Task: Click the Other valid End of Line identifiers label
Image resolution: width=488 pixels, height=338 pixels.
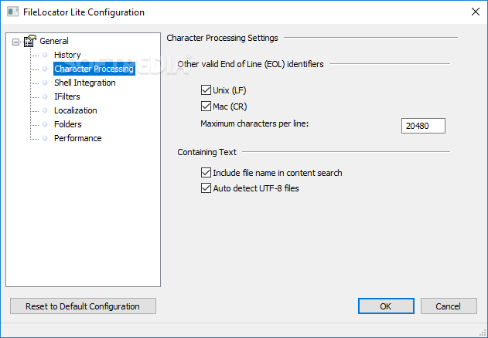Action: pos(251,64)
